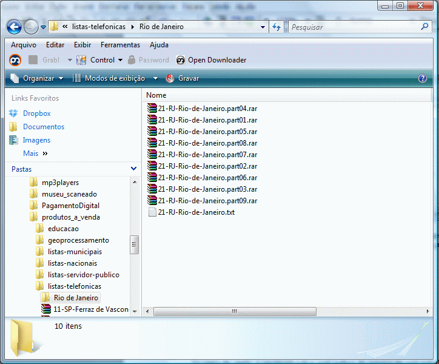Click the Gravar burn disc icon
Image resolution: width=439 pixels, height=364 pixels.
(x=170, y=78)
